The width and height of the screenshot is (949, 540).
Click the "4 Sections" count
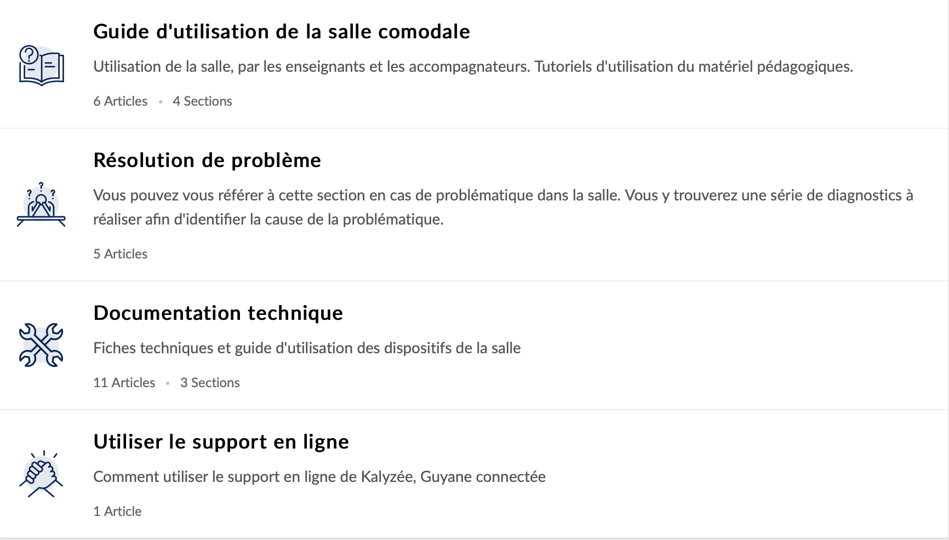pyautogui.click(x=202, y=101)
